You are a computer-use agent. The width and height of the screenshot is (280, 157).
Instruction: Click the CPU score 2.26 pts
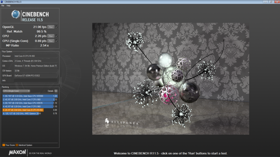click(x=41, y=36)
